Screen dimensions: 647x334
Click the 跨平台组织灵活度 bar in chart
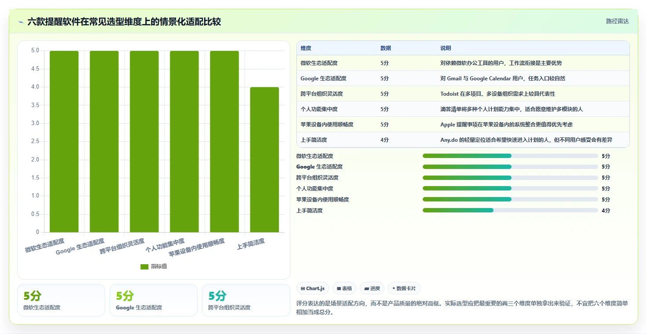pyautogui.click(x=144, y=141)
